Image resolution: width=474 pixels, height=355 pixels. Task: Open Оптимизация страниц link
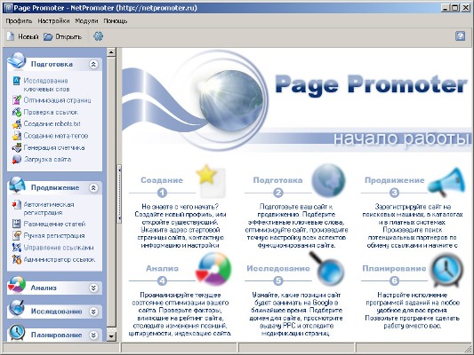(57, 100)
